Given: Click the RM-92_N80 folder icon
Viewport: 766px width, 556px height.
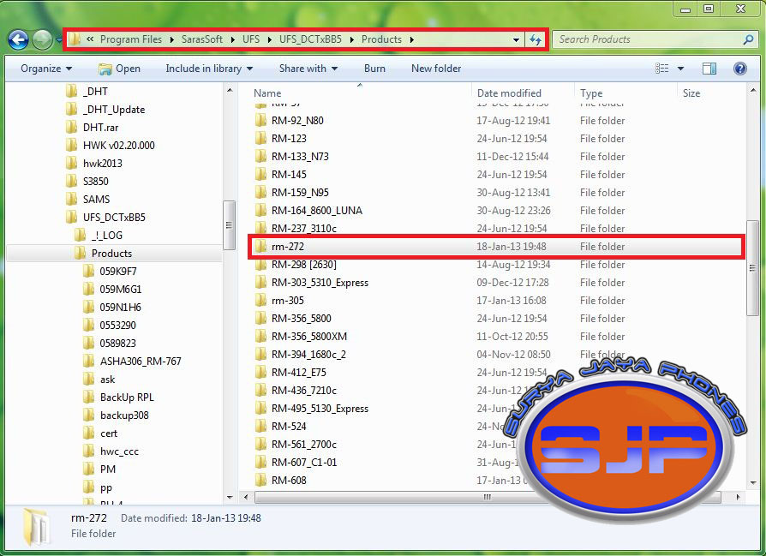Looking at the screenshot, I should point(260,120).
